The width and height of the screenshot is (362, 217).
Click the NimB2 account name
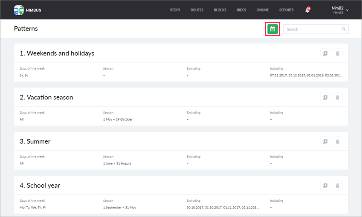pos(338,8)
